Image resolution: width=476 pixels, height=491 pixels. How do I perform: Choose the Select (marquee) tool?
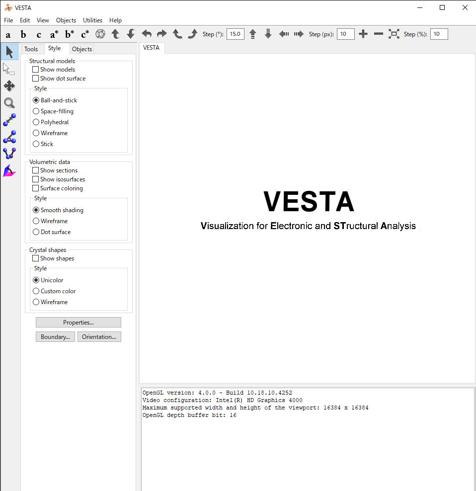point(9,69)
